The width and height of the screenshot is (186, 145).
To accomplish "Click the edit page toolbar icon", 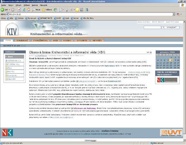I will 71,10.
